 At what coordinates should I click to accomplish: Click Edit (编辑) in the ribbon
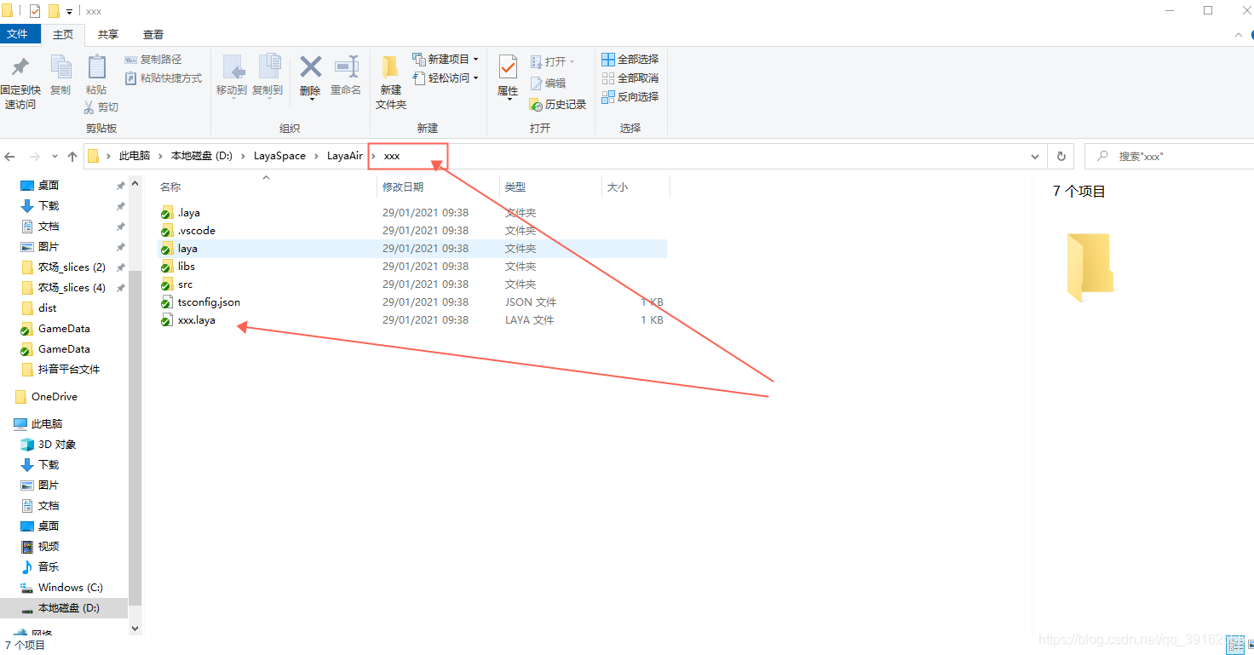click(x=548, y=83)
